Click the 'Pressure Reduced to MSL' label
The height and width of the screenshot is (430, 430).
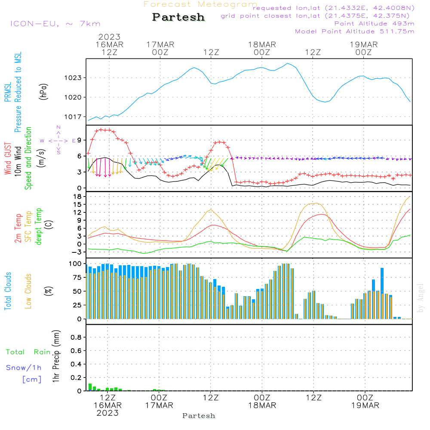[x=18, y=92]
